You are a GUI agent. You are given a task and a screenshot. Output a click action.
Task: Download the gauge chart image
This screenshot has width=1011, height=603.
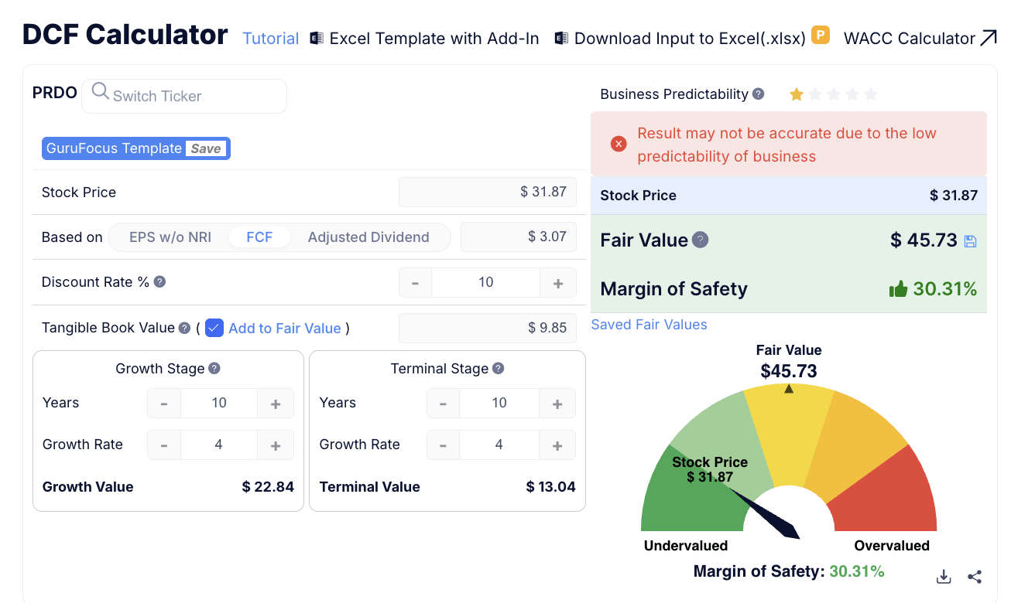click(x=943, y=577)
